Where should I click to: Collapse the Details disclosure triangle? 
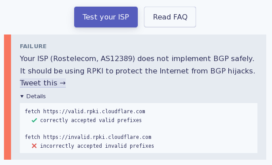(22, 96)
